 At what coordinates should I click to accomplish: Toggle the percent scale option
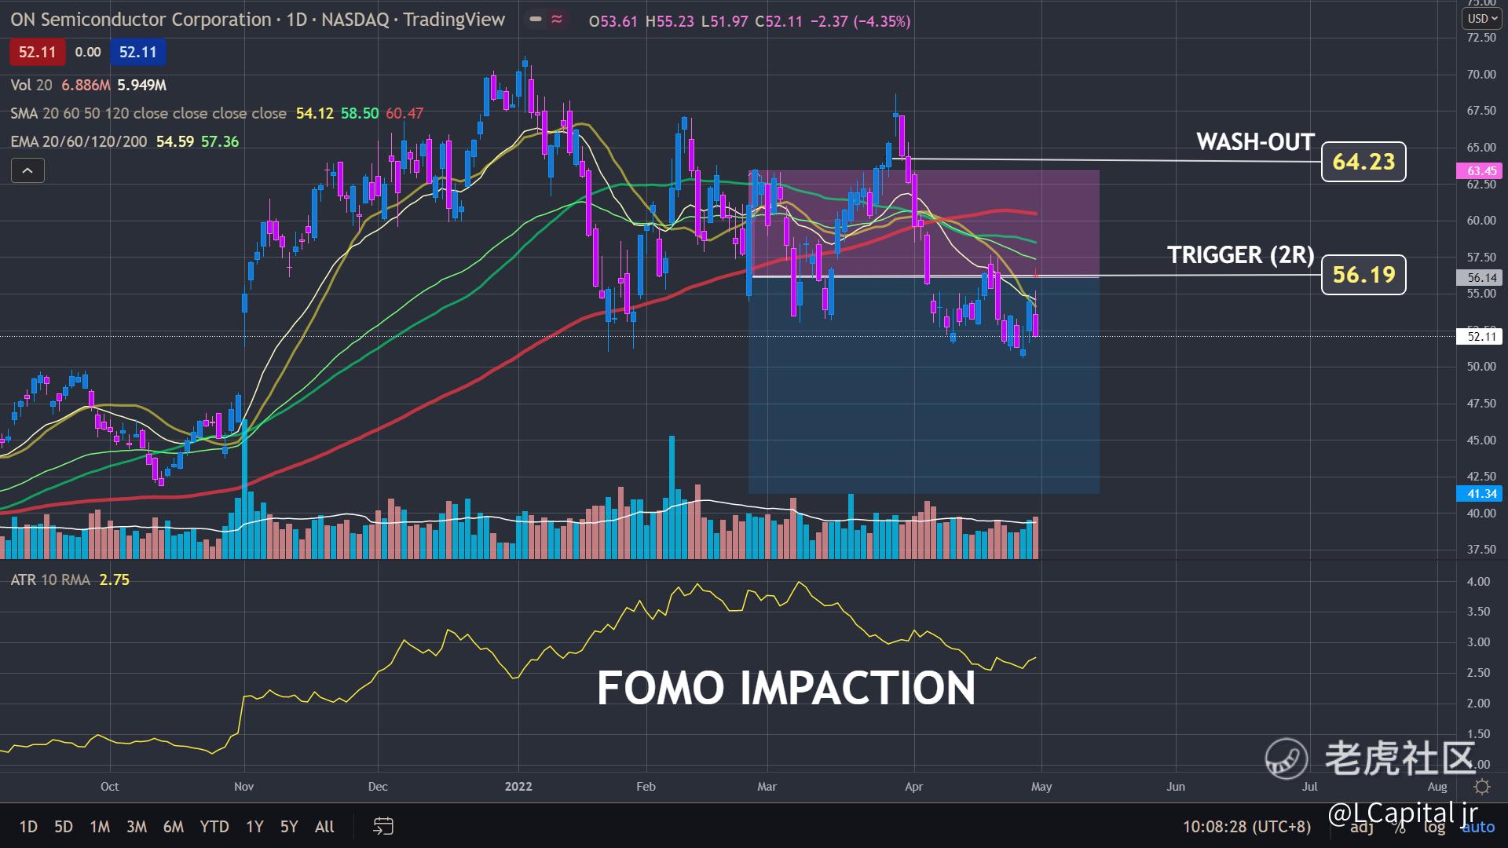click(1400, 828)
